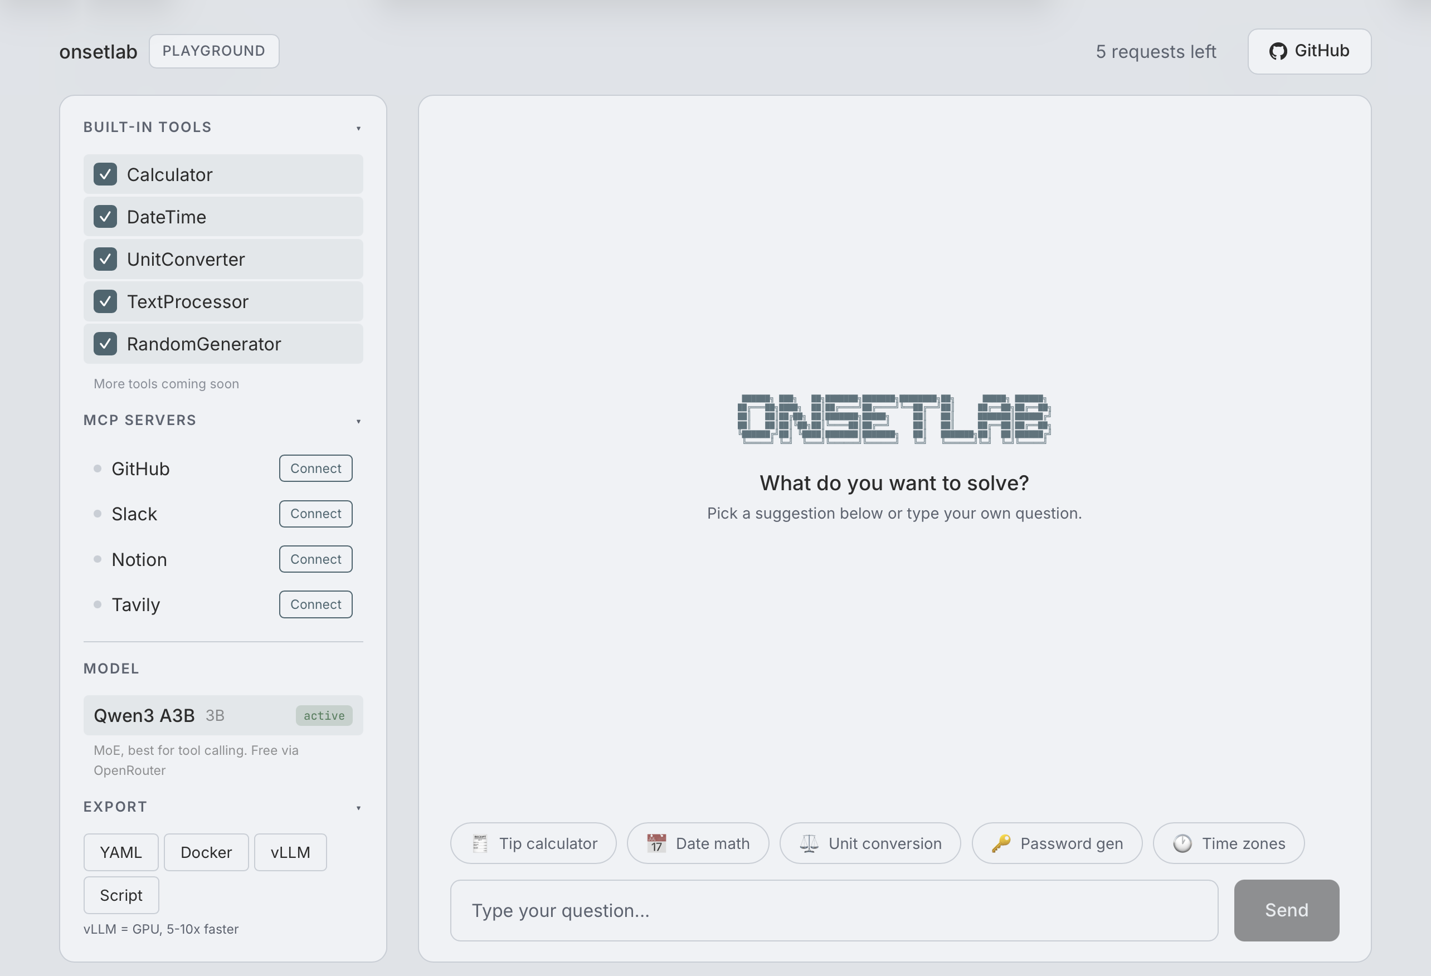
Task: Click the scales icon on Unit conversion chip
Action: coord(809,843)
